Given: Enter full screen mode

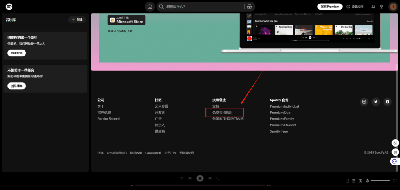Looking at the screenshot, I should pyautogui.click(x=394, y=181).
